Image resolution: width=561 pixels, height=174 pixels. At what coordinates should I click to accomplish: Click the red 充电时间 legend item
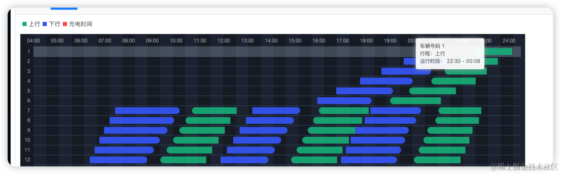pyautogui.click(x=77, y=24)
